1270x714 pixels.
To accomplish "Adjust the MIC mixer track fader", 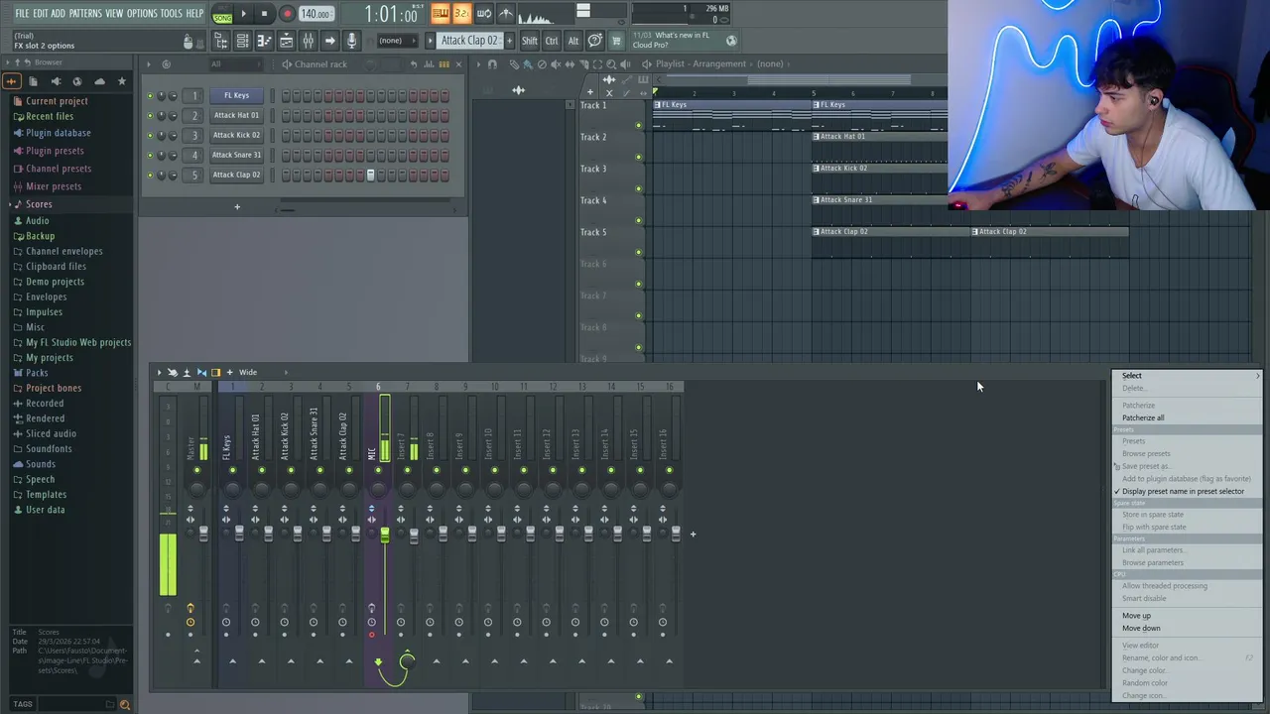I will (384, 535).
